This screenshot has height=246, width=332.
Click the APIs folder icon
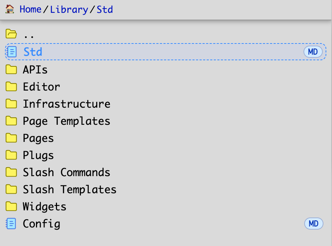[11, 70]
